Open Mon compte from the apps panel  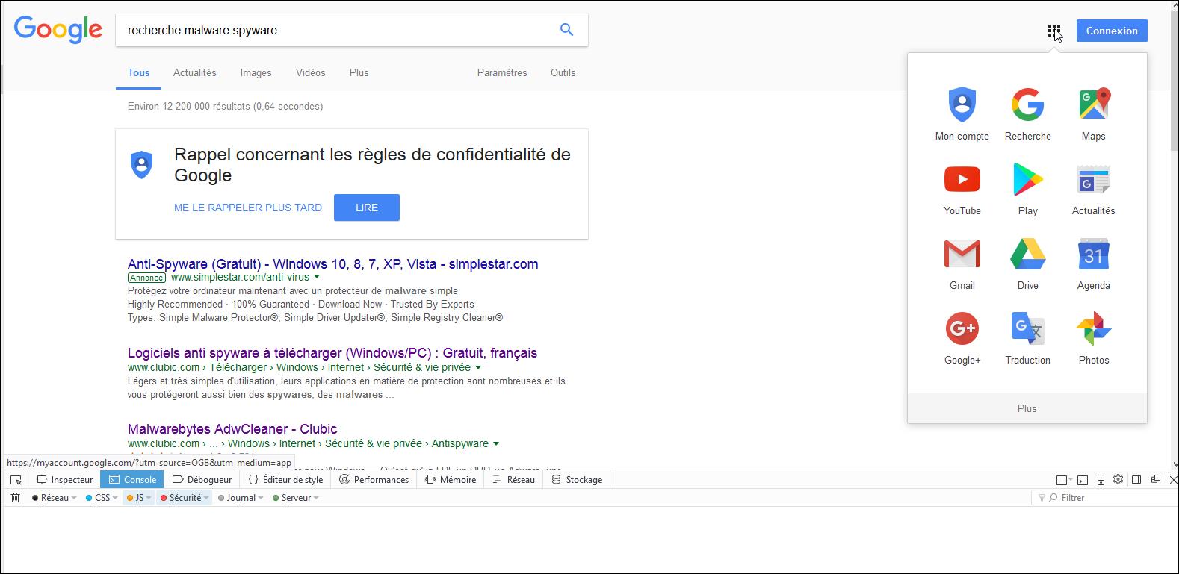(x=962, y=113)
